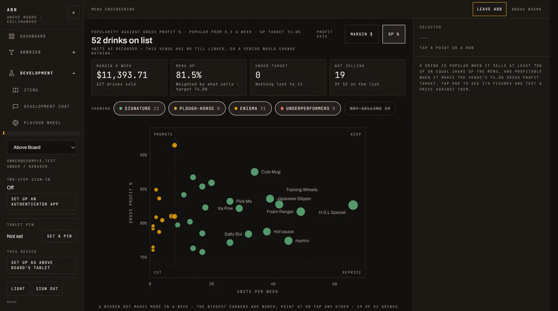Click the Under Target stat card
This screenshot has width=558, height=311.
(x=288, y=77)
